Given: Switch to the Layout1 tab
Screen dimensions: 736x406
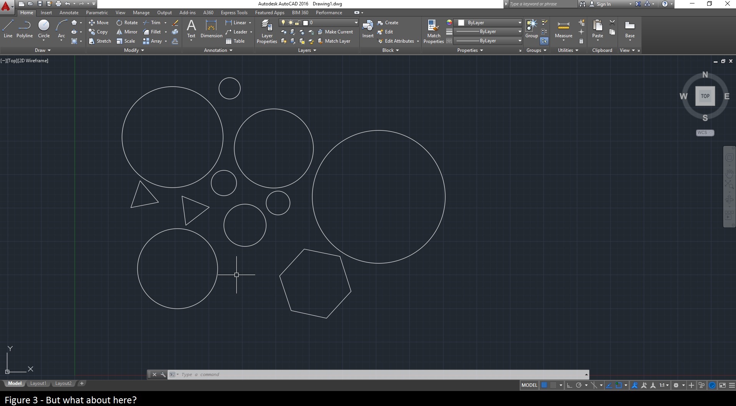Looking at the screenshot, I should [x=38, y=383].
